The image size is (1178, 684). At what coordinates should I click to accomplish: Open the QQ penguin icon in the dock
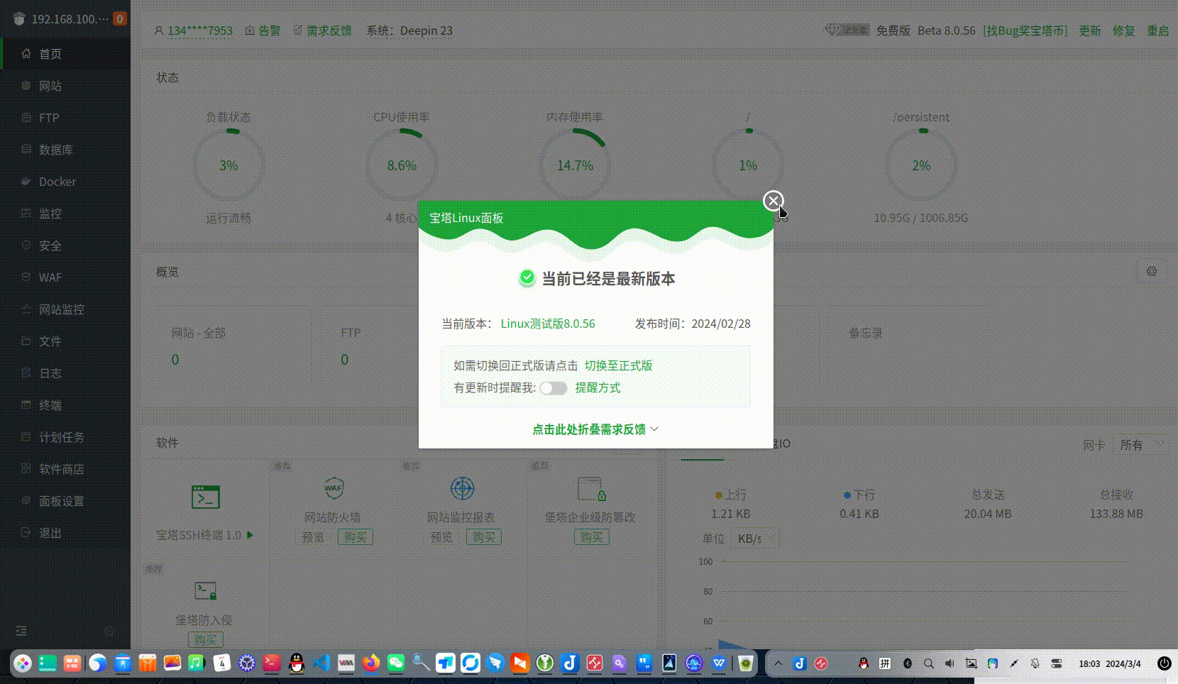tap(297, 663)
